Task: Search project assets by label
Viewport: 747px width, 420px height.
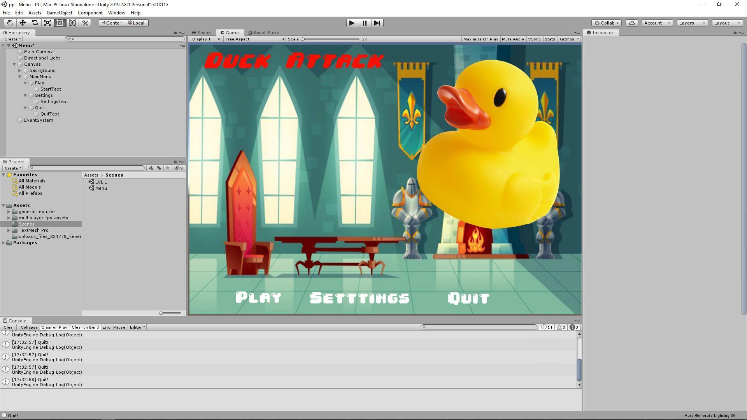Action: coord(159,168)
